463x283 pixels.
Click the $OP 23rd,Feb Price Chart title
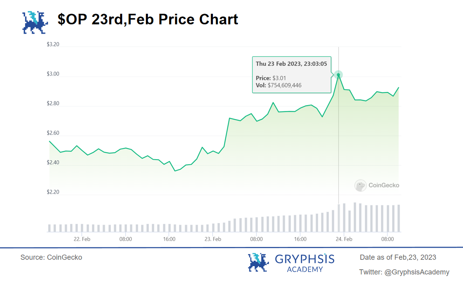click(148, 19)
